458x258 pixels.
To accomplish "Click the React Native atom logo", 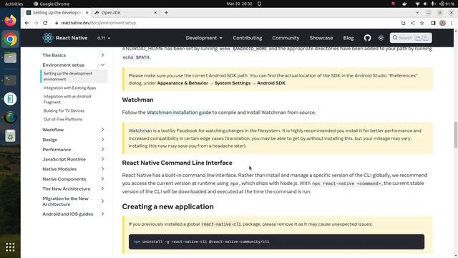I will tap(48, 38).
